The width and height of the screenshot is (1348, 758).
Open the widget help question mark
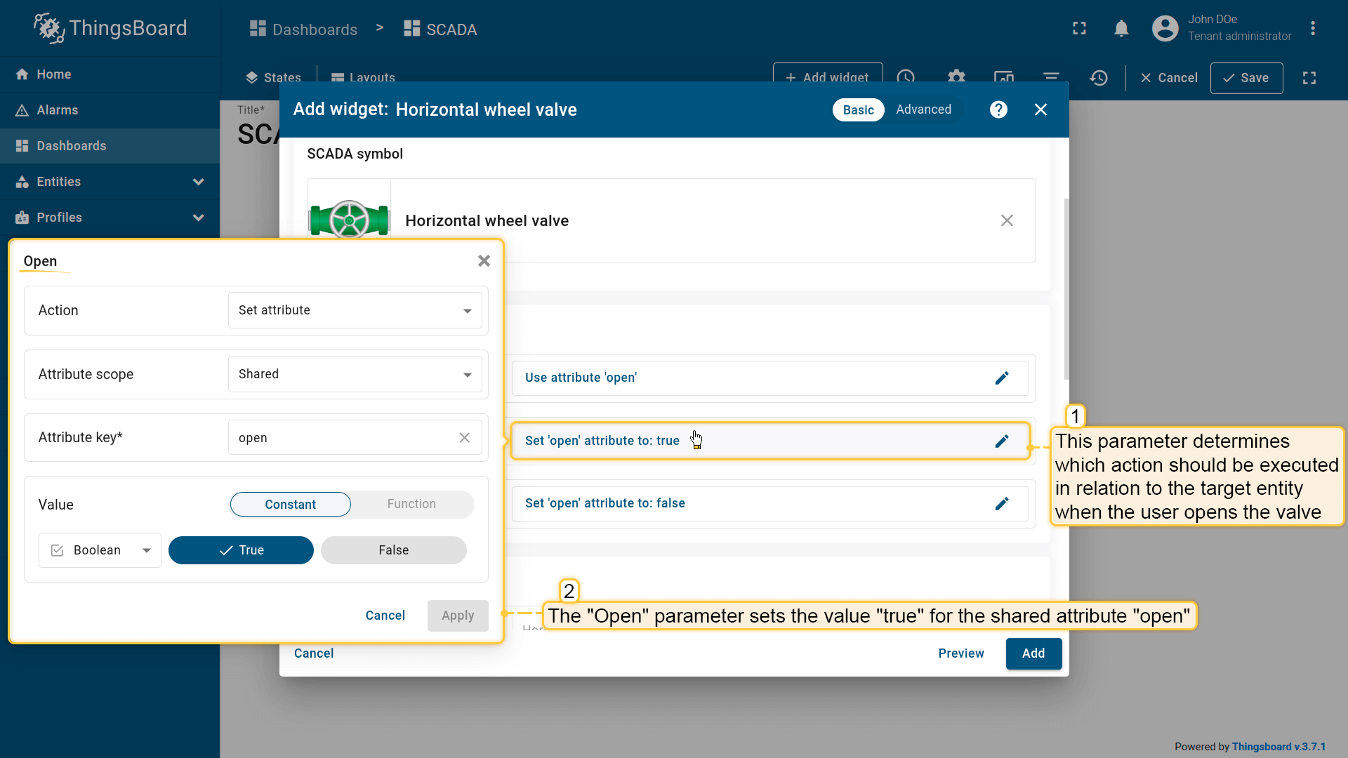[x=998, y=109]
